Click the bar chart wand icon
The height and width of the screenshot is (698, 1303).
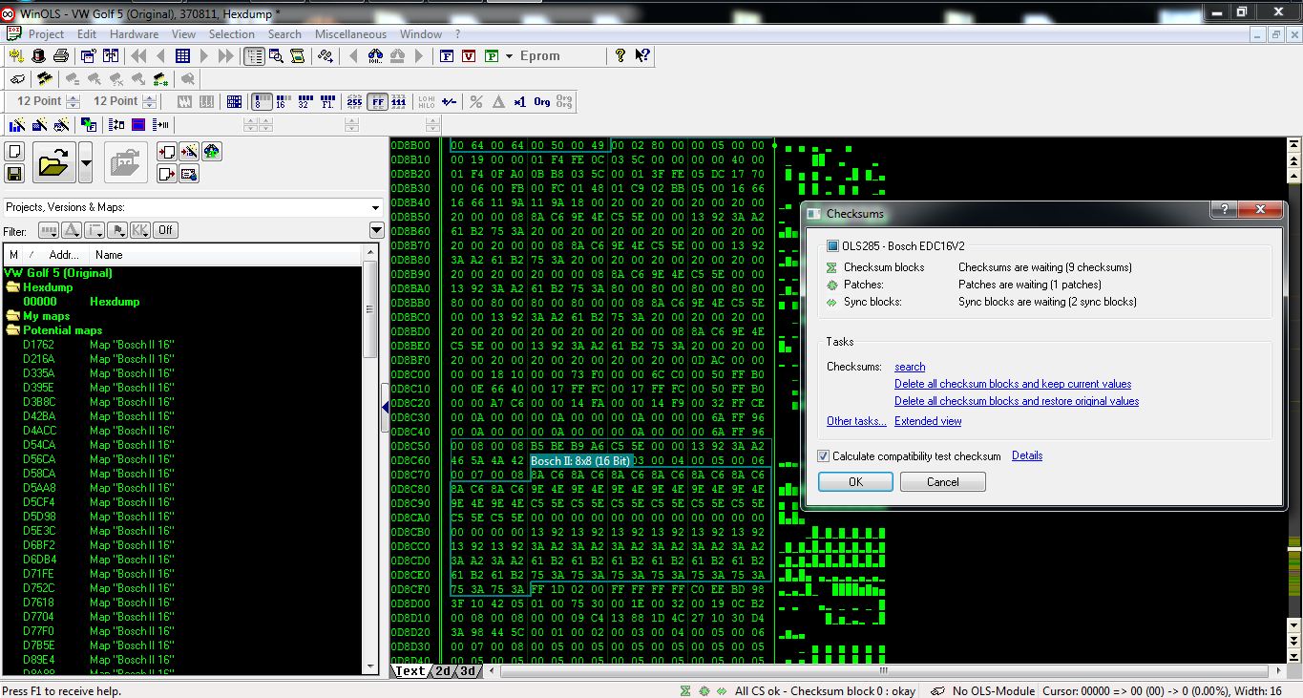[x=16, y=124]
